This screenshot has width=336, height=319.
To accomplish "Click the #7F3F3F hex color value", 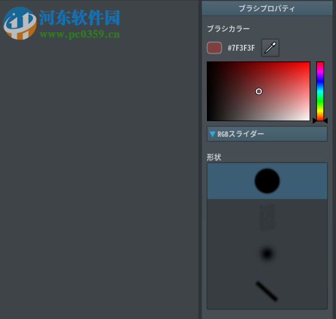I will pyautogui.click(x=241, y=48).
